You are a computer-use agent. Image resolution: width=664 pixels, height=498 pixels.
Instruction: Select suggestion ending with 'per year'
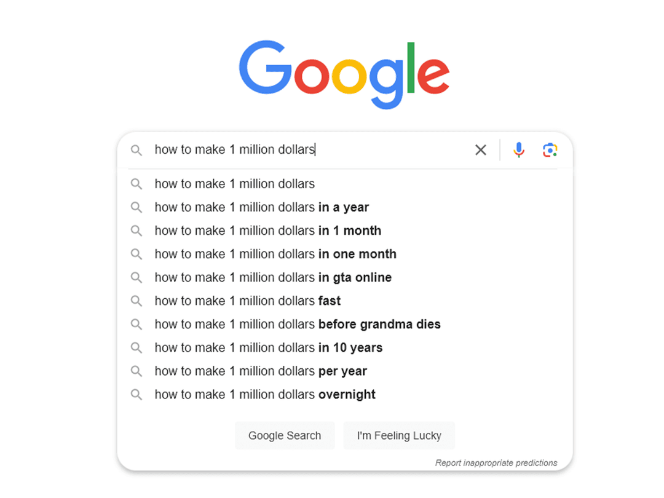click(x=261, y=371)
